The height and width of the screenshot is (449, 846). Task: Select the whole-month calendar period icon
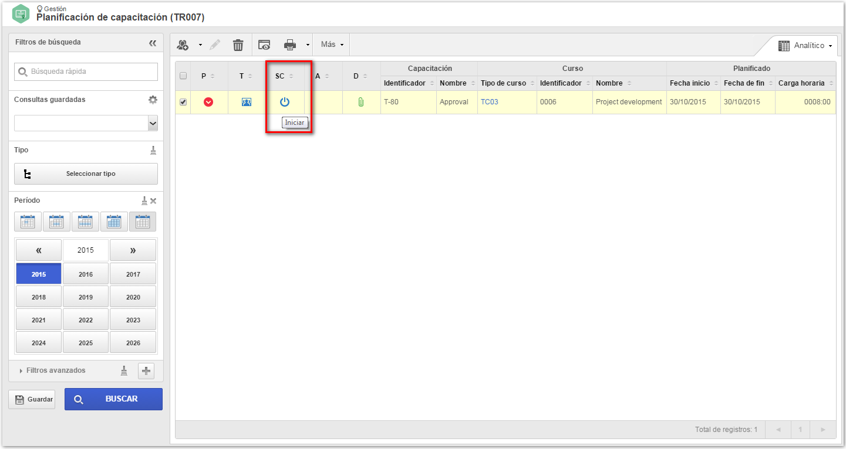[114, 222]
